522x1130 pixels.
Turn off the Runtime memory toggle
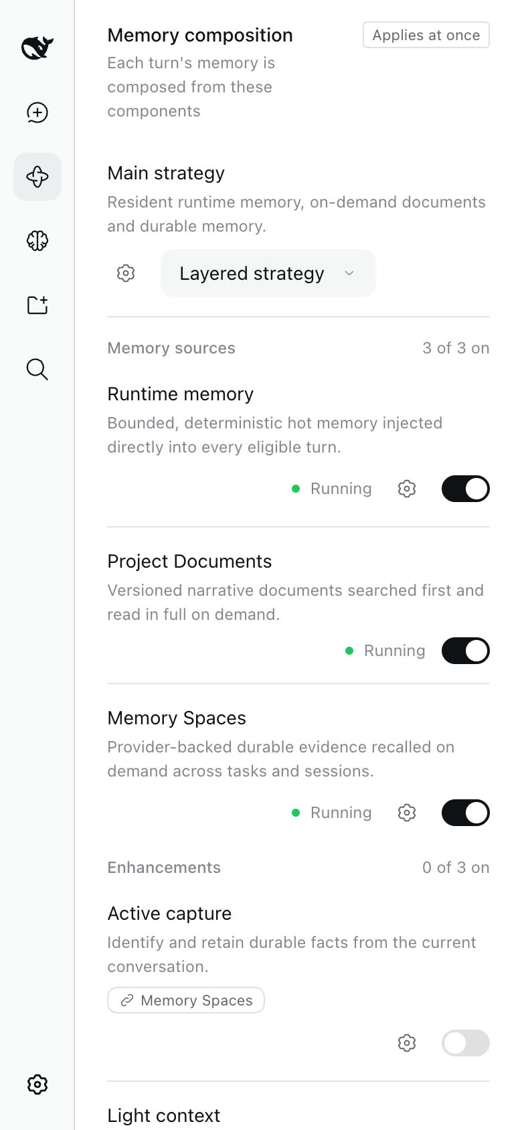pos(466,489)
